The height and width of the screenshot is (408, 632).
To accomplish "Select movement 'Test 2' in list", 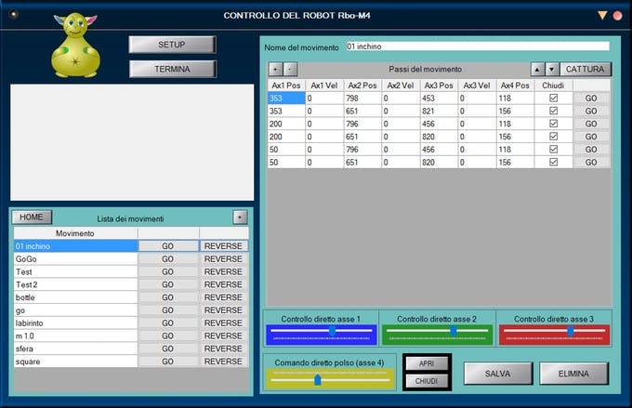I will [76, 284].
